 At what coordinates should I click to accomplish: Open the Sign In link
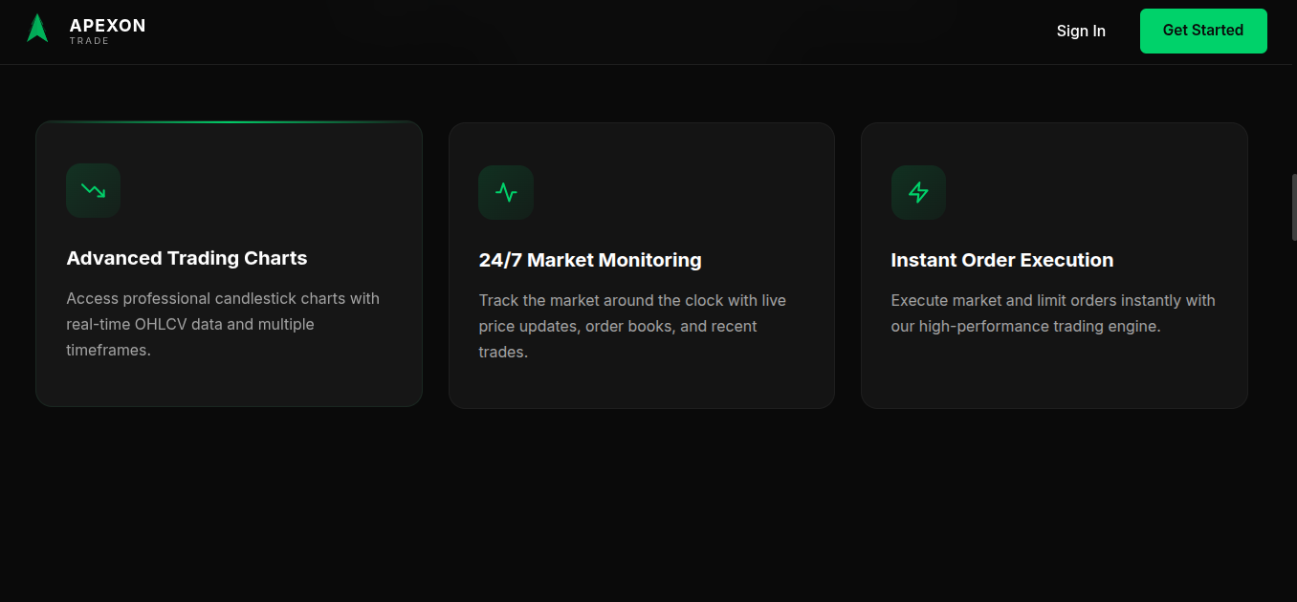point(1081,31)
